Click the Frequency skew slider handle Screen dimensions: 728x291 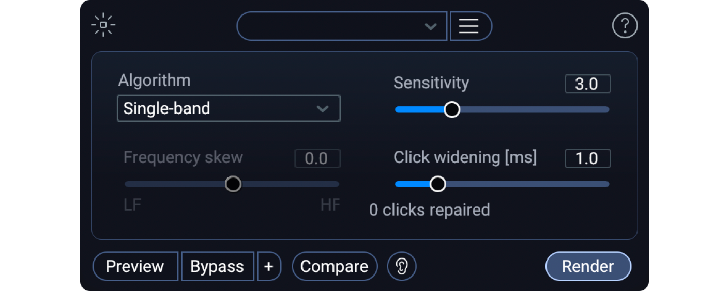233,184
